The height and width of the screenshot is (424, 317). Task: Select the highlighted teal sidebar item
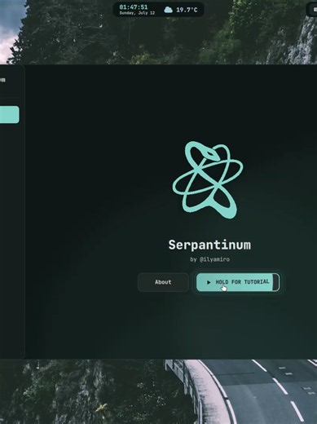point(10,115)
